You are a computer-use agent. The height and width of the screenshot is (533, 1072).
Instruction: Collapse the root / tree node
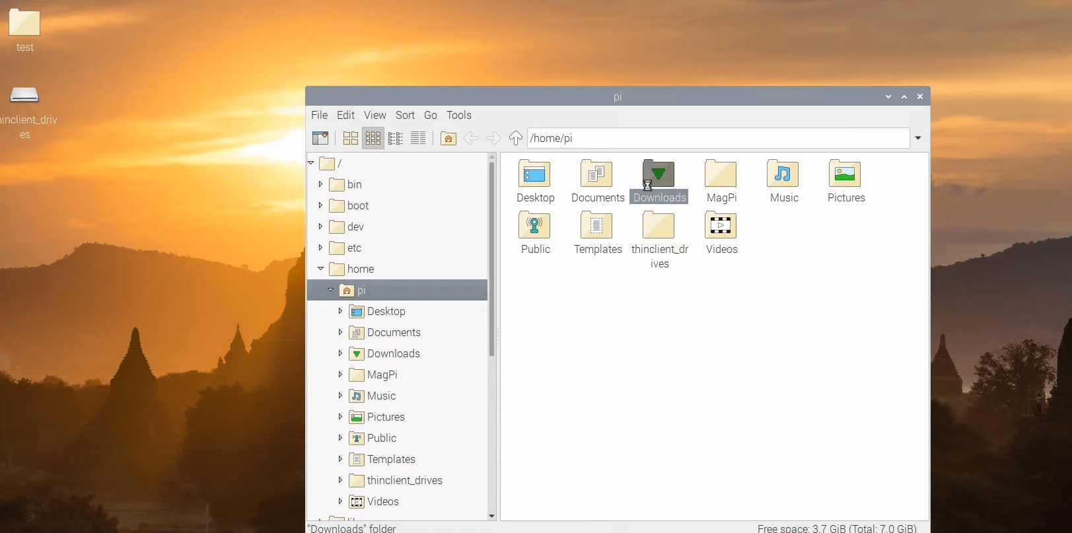311,162
